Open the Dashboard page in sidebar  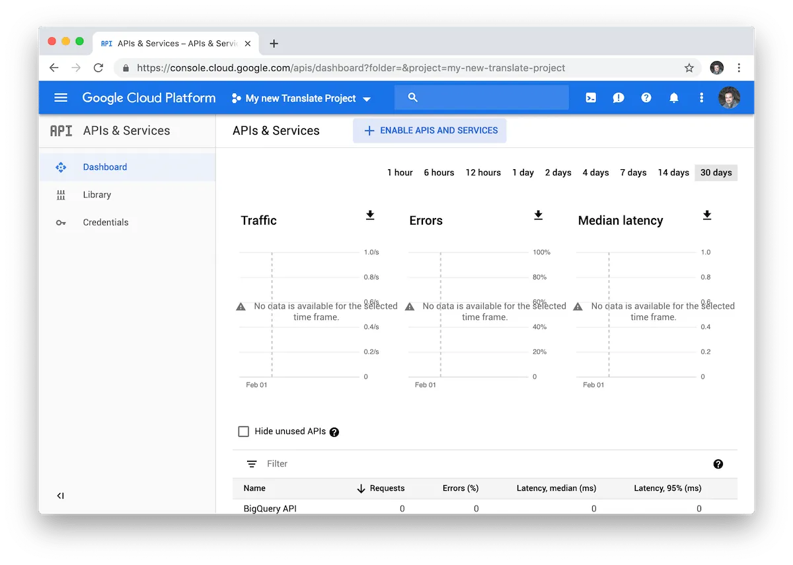[127, 167]
